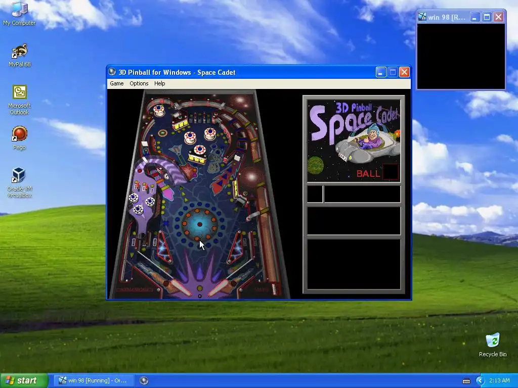Viewport: 518px width, 388px height.
Task: Click the pinball icon in the title bar
Action: point(112,72)
